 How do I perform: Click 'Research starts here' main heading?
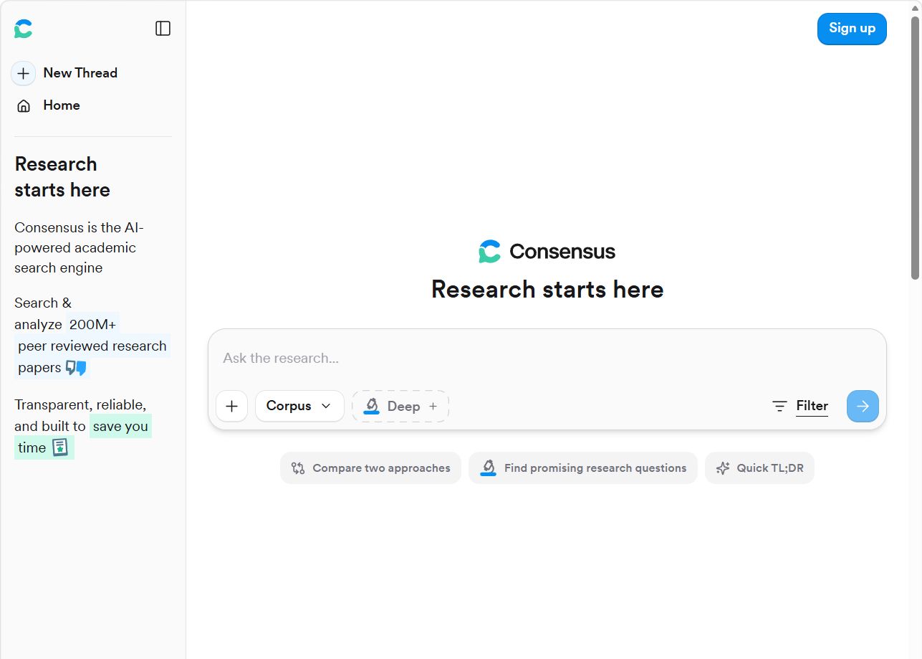click(x=547, y=290)
